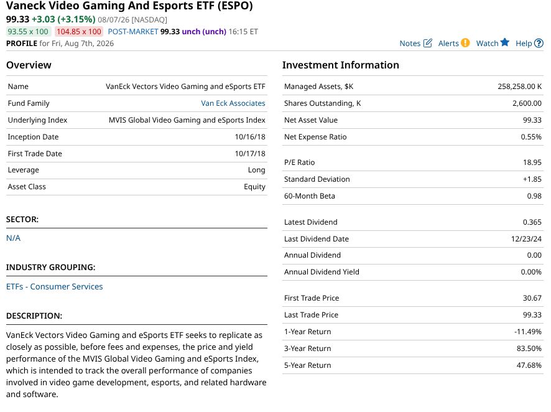Open the Van Eck Associates fund family link
Viewport: 551px width, 412px height.
(x=233, y=103)
